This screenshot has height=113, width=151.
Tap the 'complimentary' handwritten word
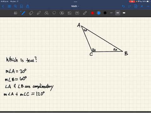point(43,87)
